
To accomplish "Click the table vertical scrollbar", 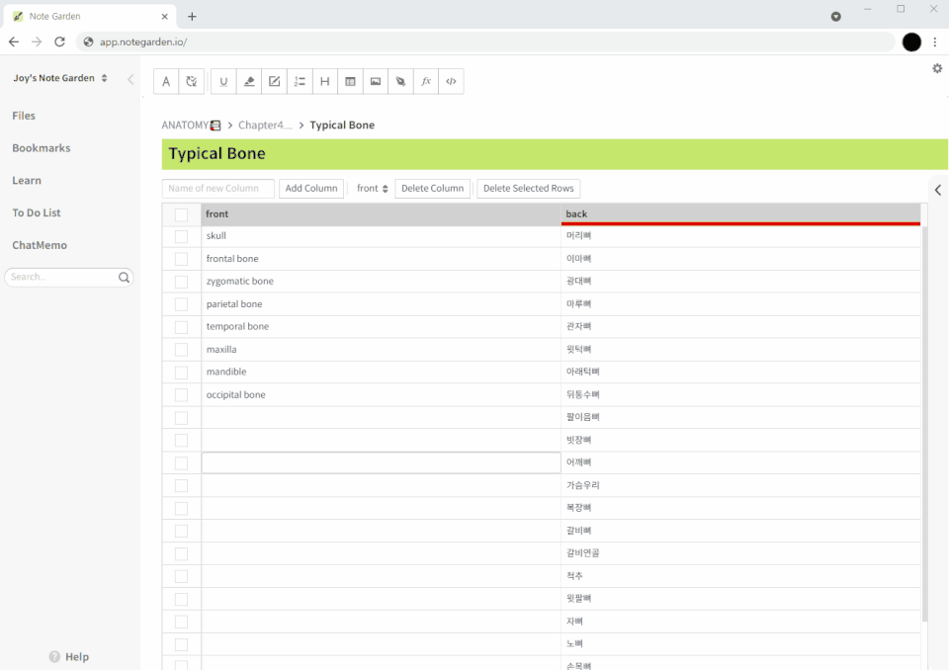I will click(x=924, y=424).
